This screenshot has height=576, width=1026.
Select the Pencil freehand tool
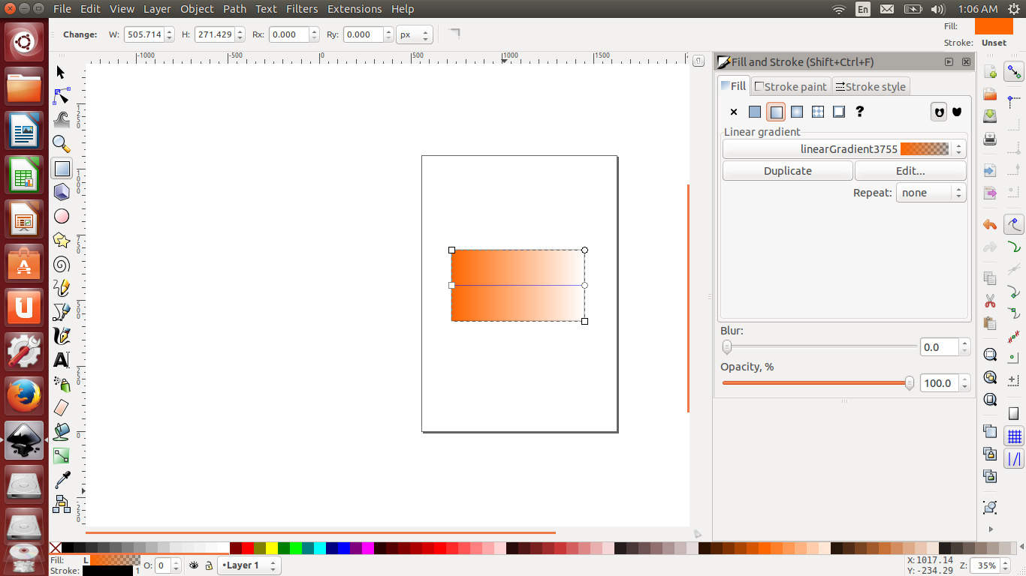click(x=62, y=288)
